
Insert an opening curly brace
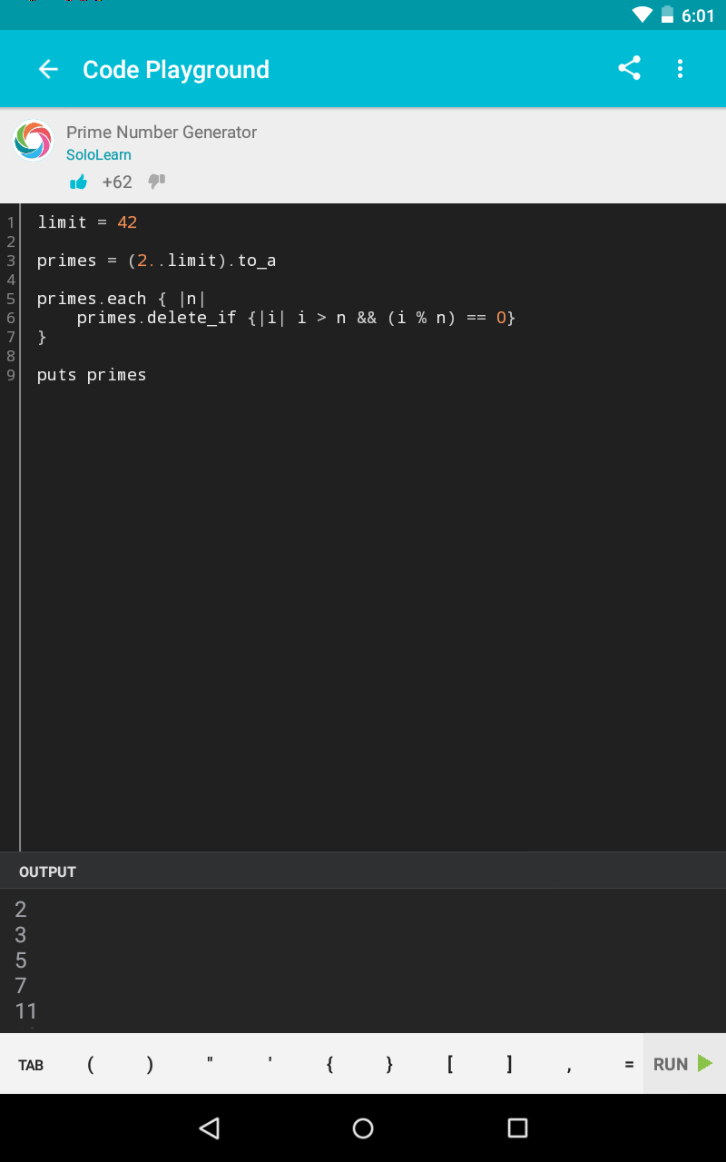(329, 1065)
